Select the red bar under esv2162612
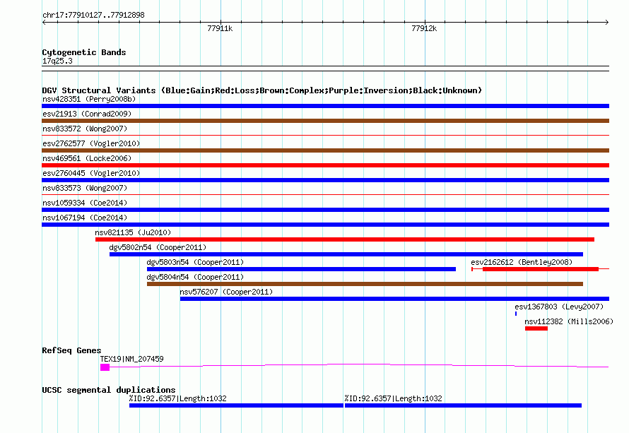The height and width of the screenshot is (433, 629). [x=541, y=269]
